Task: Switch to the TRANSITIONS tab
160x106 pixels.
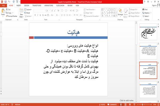Action: tap(37, 6)
